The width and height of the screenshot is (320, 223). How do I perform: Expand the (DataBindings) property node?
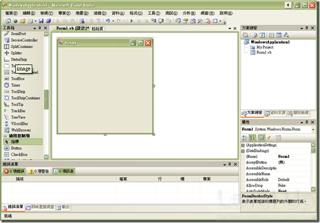click(x=243, y=151)
